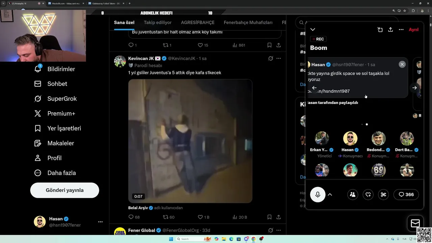432x243 pixels.
Task: Play the 0:07 video in Kevincan tweet
Action: point(190,141)
